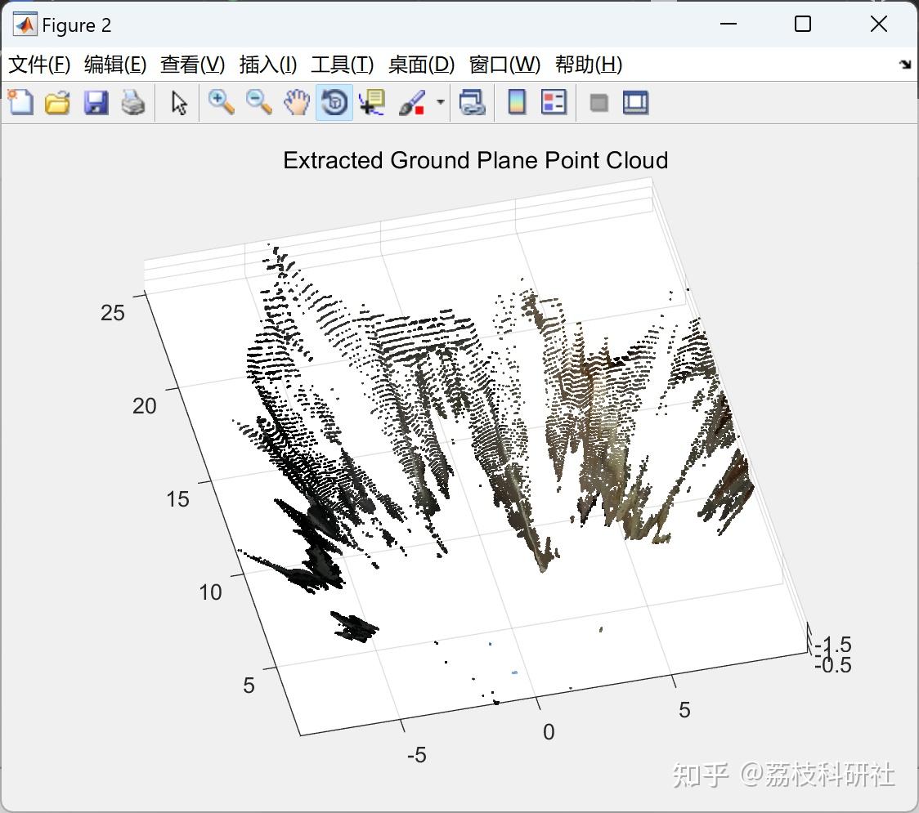Choose the Data Cursor tool
919x813 pixels.
(x=373, y=103)
